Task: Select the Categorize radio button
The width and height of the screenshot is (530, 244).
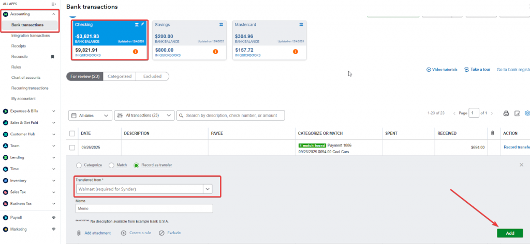Action: (79, 165)
